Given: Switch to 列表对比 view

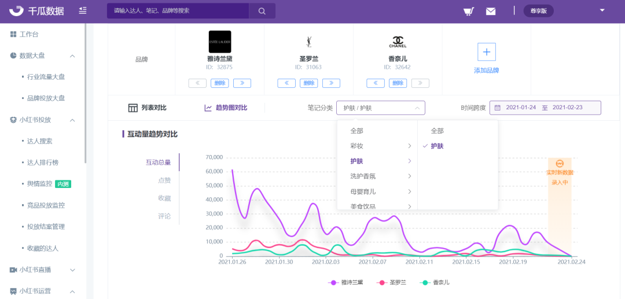Looking at the screenshot, I should click(147, 108).
